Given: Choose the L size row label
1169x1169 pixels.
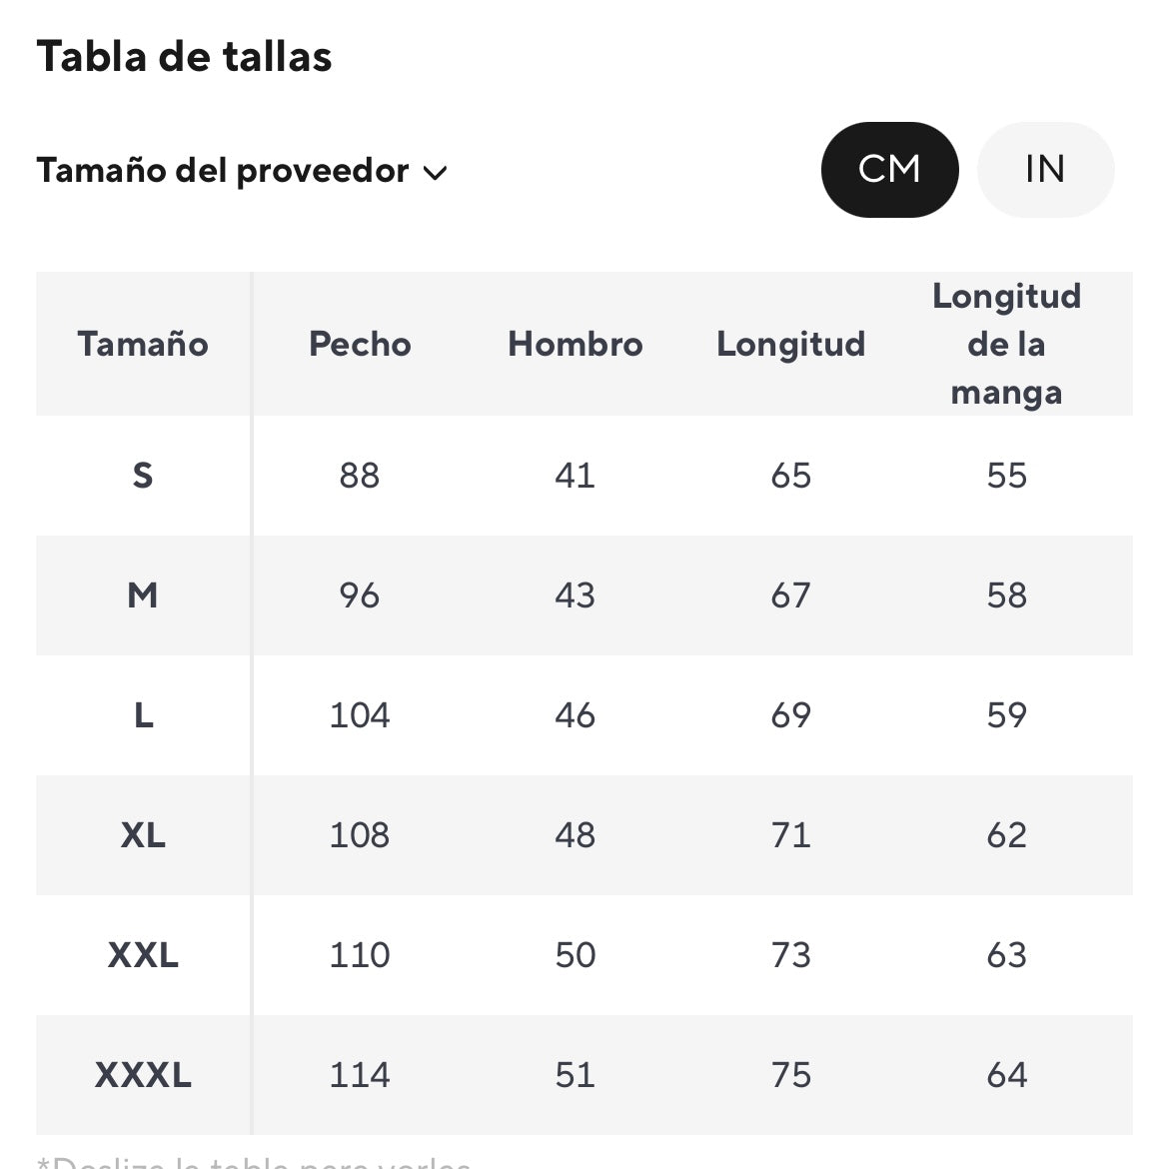Looking at the screenshot, I should [x=143, y=715].
